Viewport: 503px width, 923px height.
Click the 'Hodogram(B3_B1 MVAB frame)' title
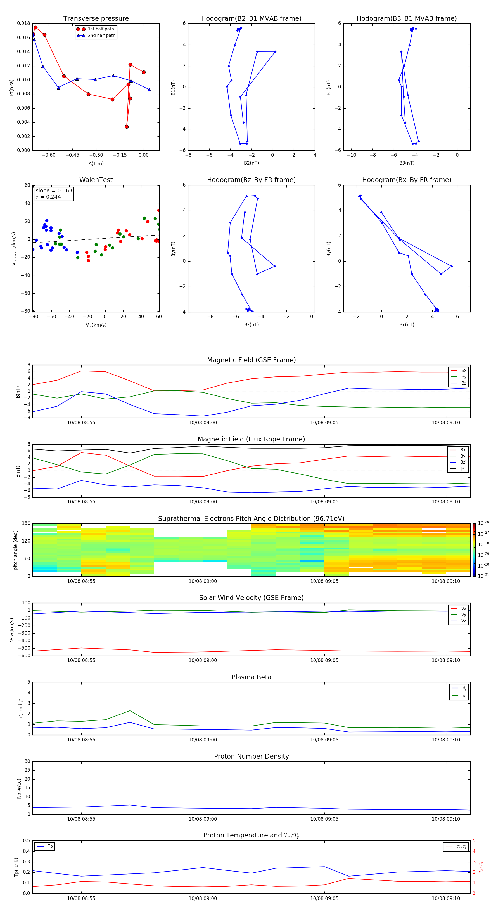407,19
